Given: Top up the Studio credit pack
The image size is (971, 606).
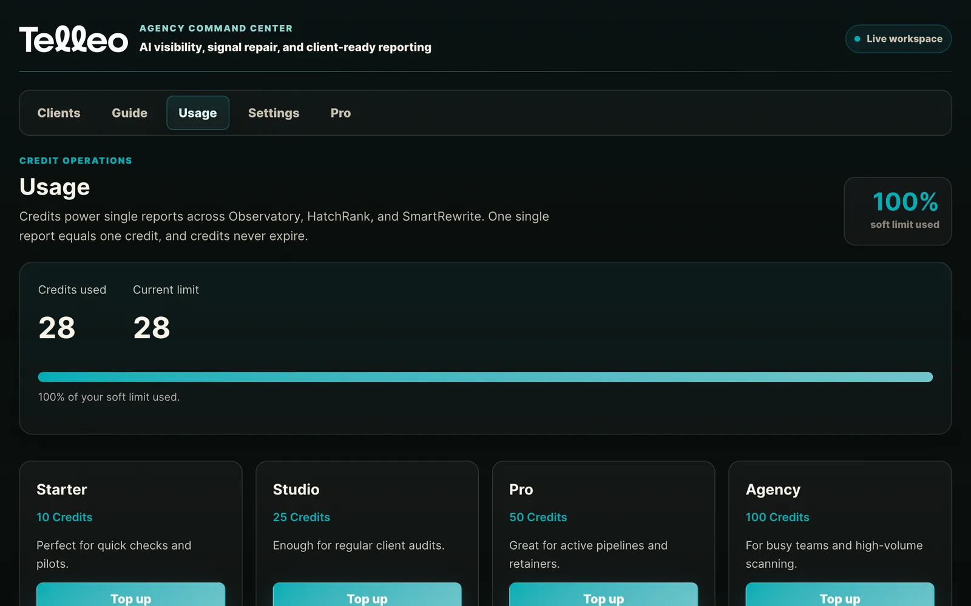Looking at the screenshot, I should pyautogui.click(x=367, y=595).
